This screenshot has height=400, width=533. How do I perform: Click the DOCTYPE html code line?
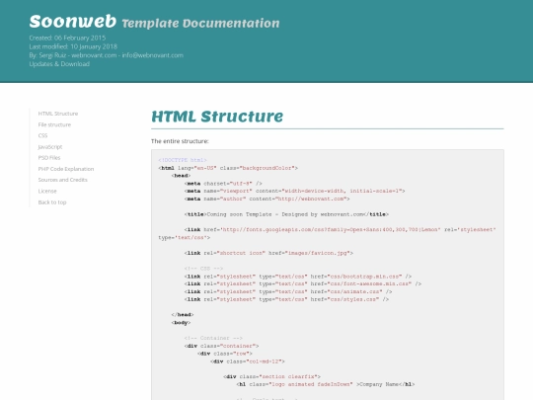pyautogui.click(x=183, y=160)
